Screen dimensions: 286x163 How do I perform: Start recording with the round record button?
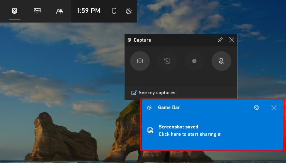[194, 61]
